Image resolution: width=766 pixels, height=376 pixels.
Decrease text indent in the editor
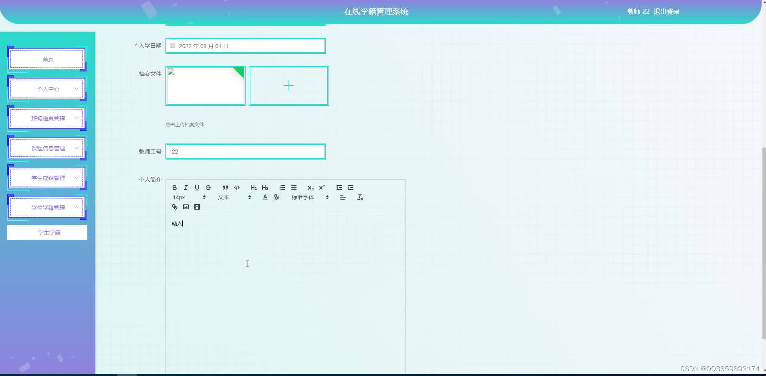[339, 188]
